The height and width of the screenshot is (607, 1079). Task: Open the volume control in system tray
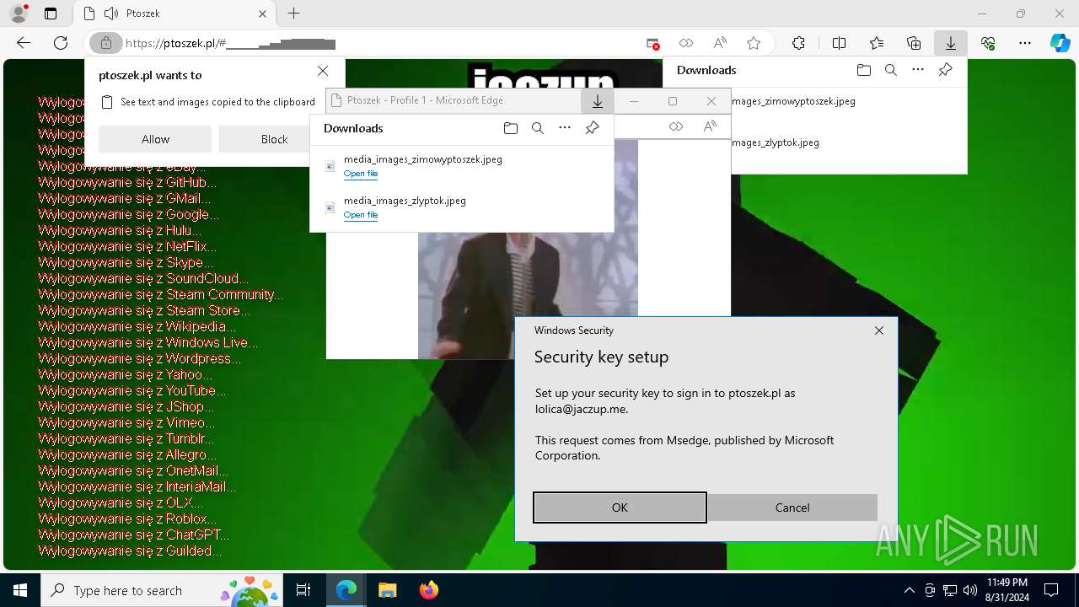pyautogui.click(x=969, y=590)
